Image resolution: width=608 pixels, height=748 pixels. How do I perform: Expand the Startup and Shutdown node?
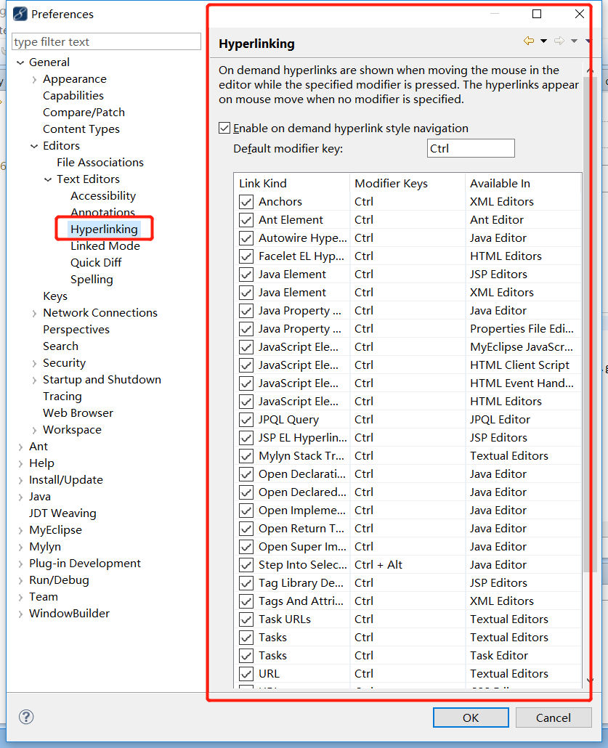[x=34, y=380]
